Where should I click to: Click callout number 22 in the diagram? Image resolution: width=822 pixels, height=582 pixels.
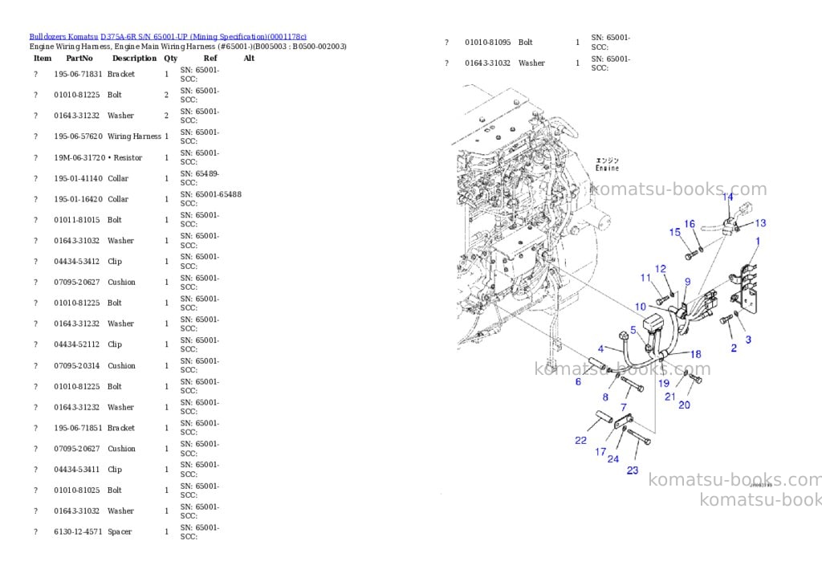pyautogui.click(x=580, y=440)
